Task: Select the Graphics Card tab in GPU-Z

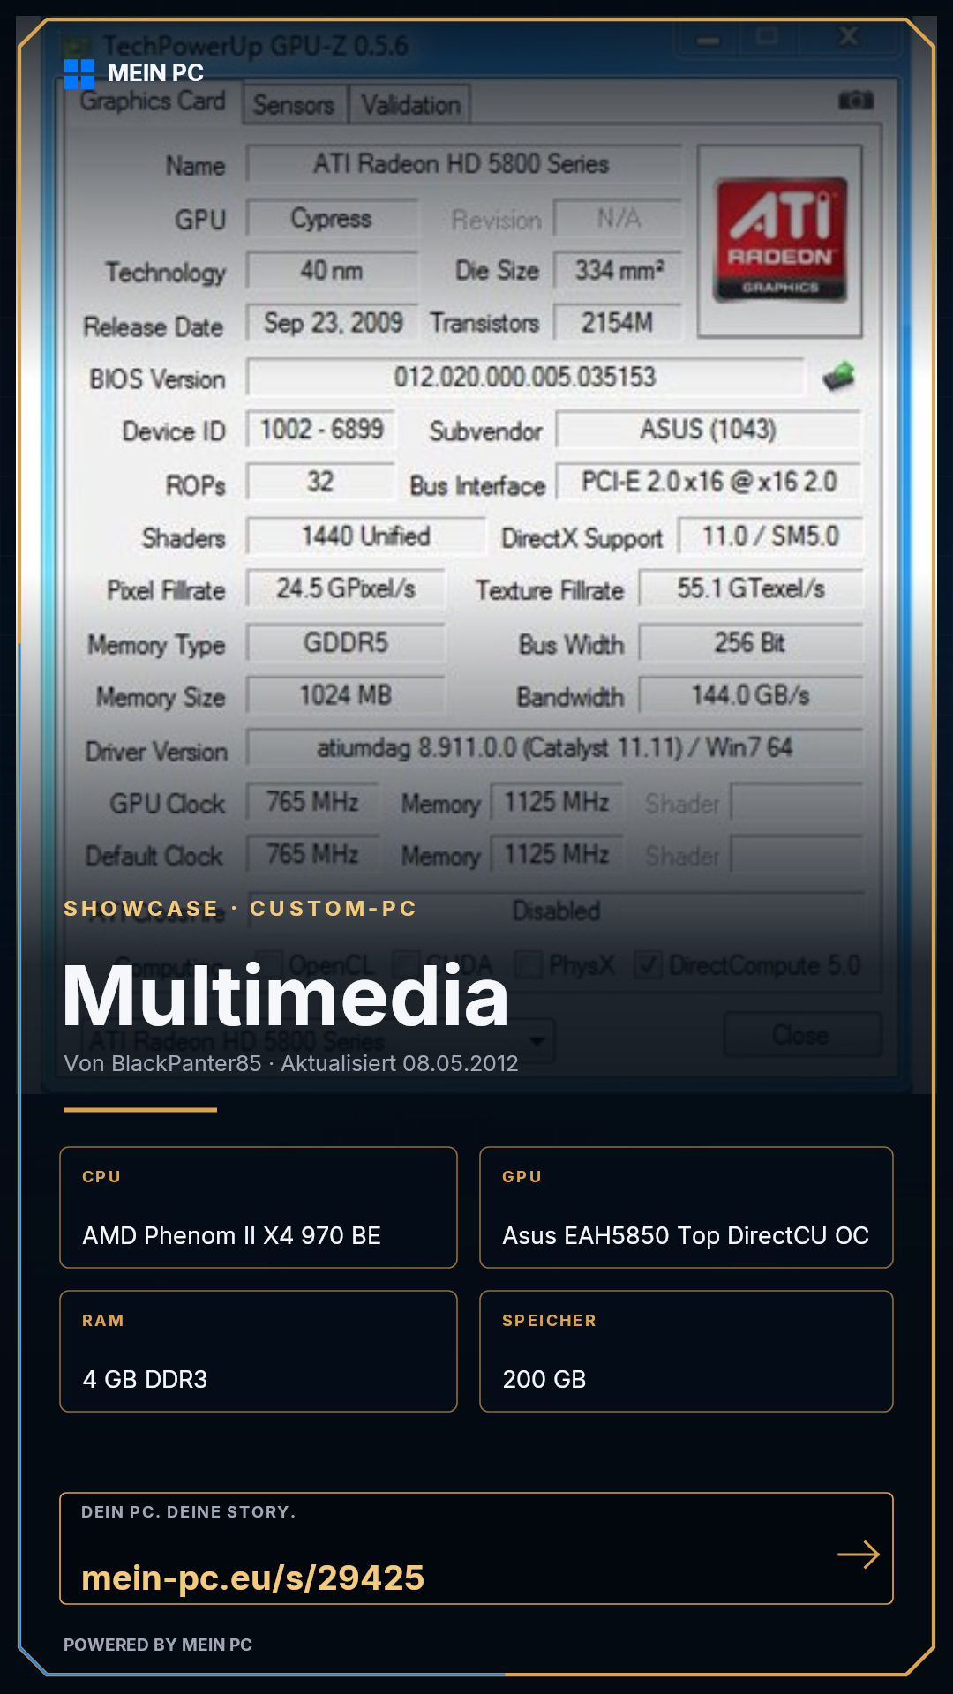Action: [154, 102]
